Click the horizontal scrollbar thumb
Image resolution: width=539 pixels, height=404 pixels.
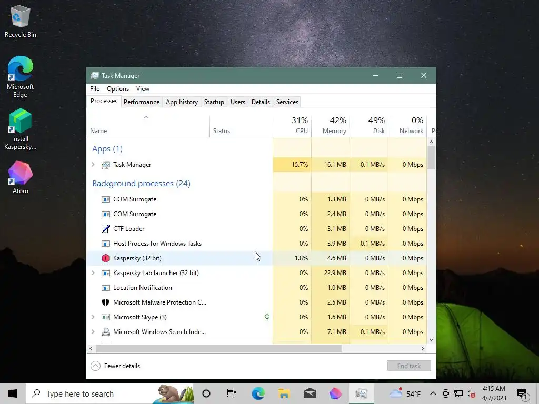[x=218, y=348]
